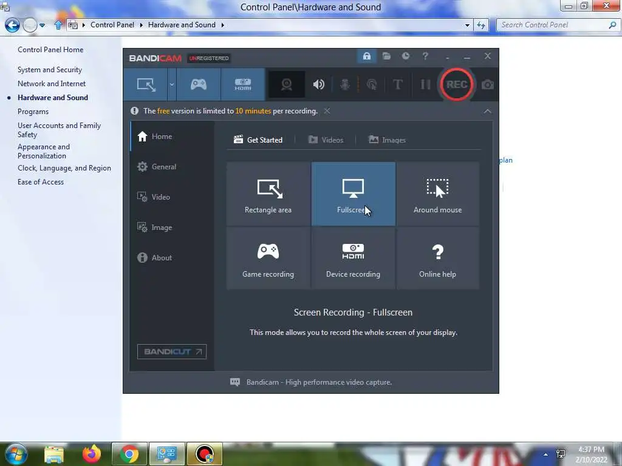Open Control Panel Home link
622x466 pixels.
coord(50,50)
